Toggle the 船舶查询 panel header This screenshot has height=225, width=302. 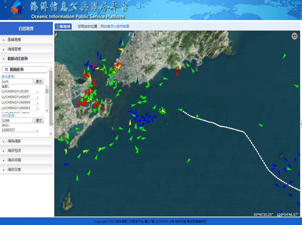tap(25, 69)
